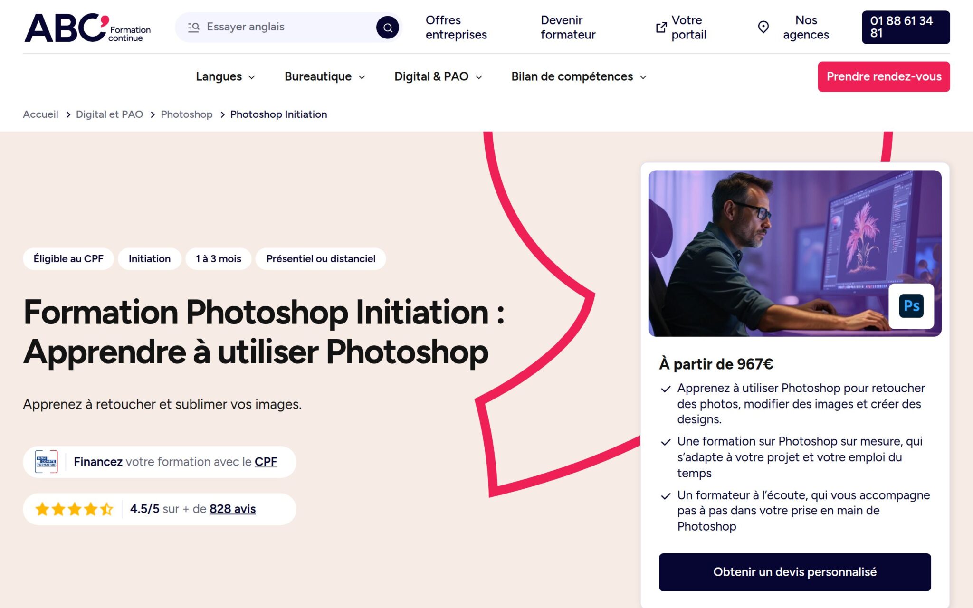Image resolution: width=973 pixels, height=608 pixels.
Task: Click Photoshop Initiation breadcrumb text
Action: (278, 114)
